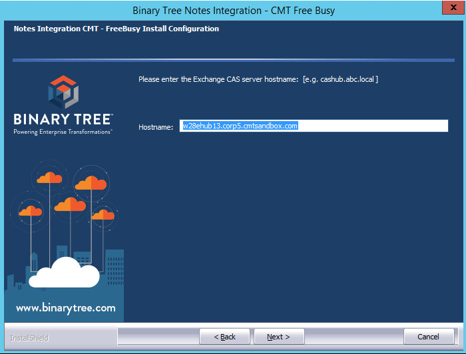Cancel the FreeBusy installation

click(x=429, y=337)
